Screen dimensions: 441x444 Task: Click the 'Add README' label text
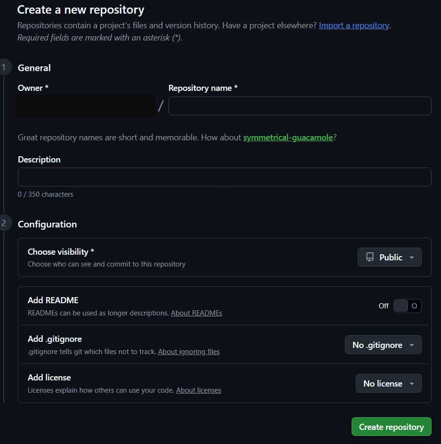(53, 300)
